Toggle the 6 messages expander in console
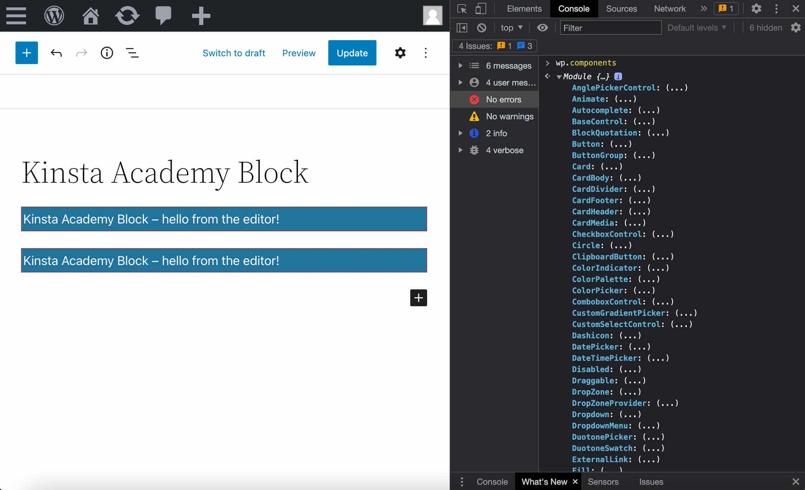The image size is (805, 490). coord(461,65)
